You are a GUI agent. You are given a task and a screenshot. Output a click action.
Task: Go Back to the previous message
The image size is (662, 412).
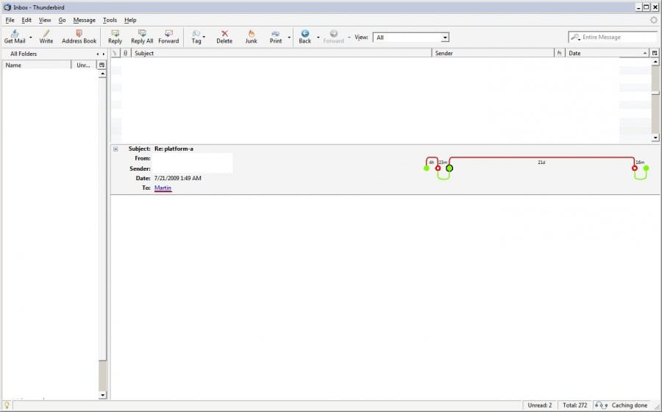[x=305, y=34]
